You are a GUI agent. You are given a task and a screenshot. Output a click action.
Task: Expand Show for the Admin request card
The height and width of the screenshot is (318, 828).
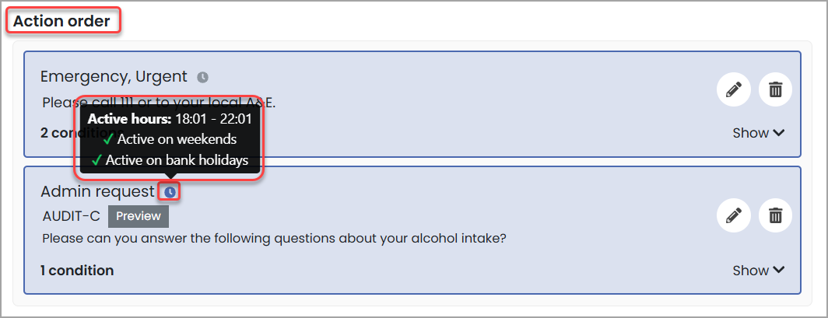click(x=758, y=271)
